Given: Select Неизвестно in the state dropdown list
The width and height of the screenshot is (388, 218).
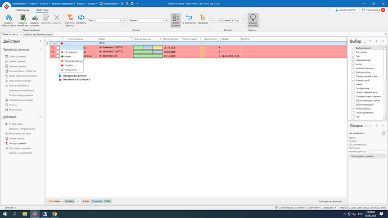Looking at the screenshot, I should [x=71, y=70].
